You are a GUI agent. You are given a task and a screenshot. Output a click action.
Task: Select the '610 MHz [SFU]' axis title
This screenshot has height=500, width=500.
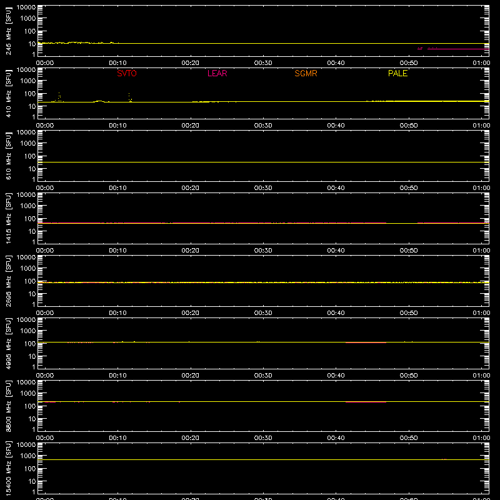click(8, 156)
